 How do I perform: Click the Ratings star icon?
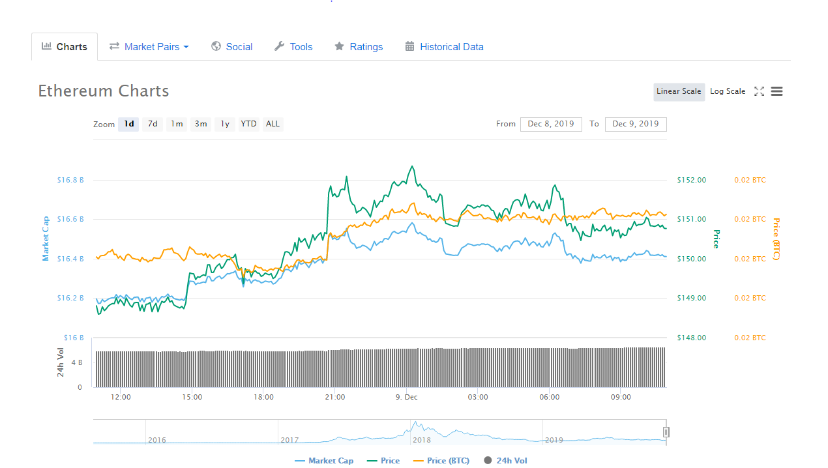339,46
